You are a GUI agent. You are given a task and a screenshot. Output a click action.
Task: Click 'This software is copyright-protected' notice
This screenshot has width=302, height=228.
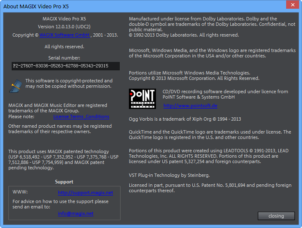(x=69, y=83)
